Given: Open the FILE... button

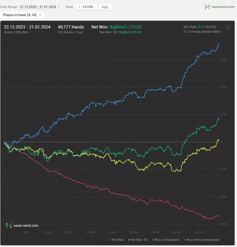Looking at the screenshot, I should (106, 7).
